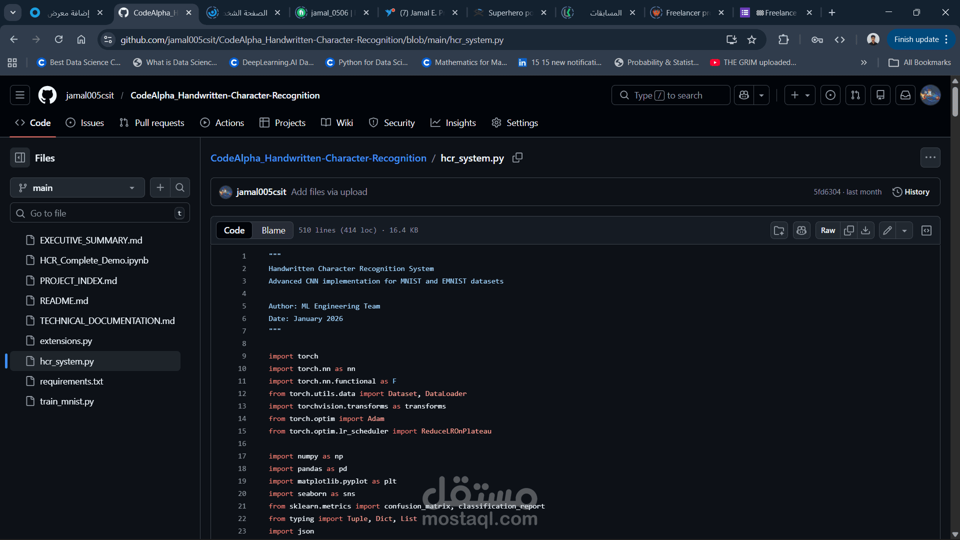Open edit options dropdown arrow
The height and width of the screenshot is (540, 960).
[x=904, y=230]
